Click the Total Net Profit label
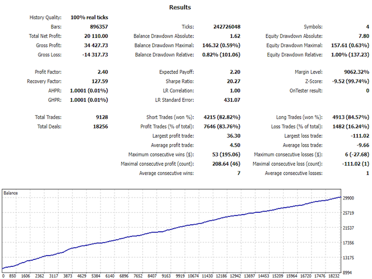 pos(45,36)
